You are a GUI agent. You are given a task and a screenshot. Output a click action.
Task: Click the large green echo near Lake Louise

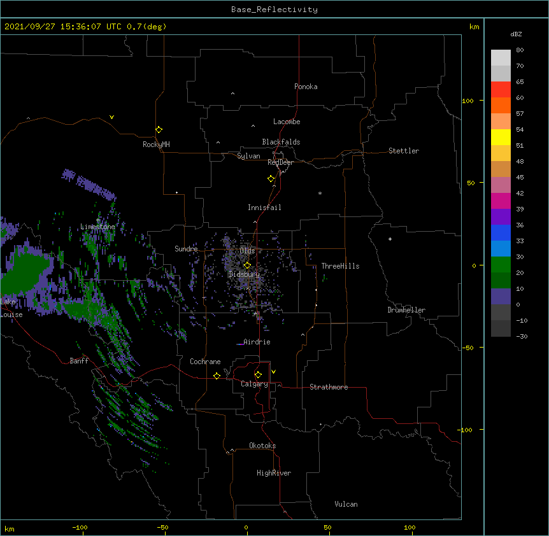coord(26,271)
